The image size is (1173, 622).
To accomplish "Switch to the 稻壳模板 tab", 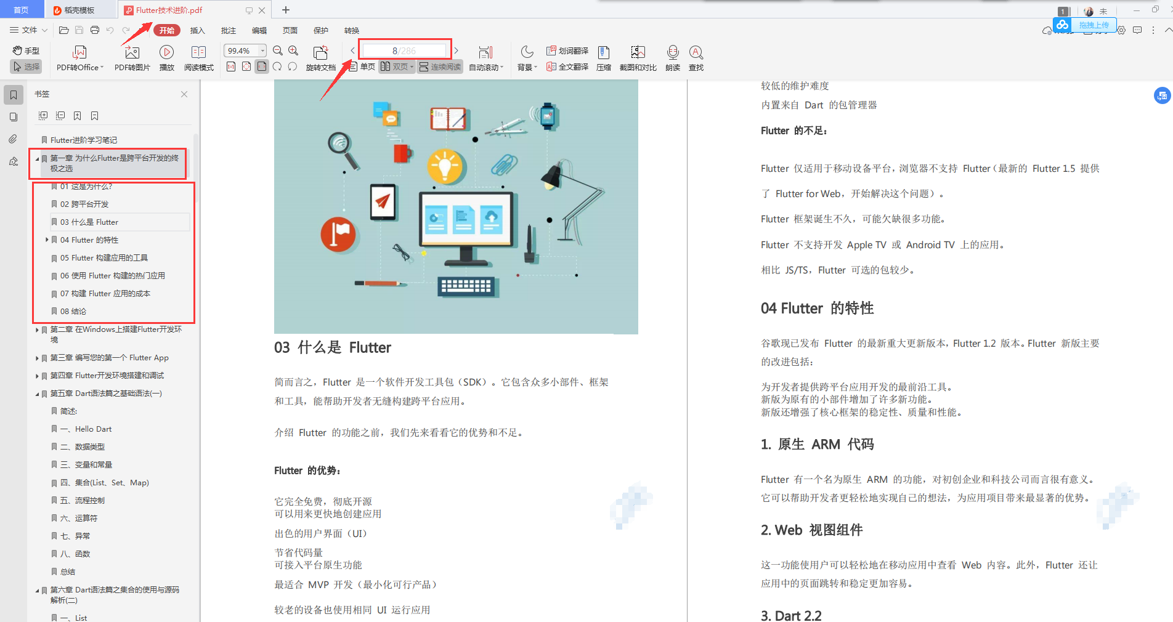I will click(80, 10).
